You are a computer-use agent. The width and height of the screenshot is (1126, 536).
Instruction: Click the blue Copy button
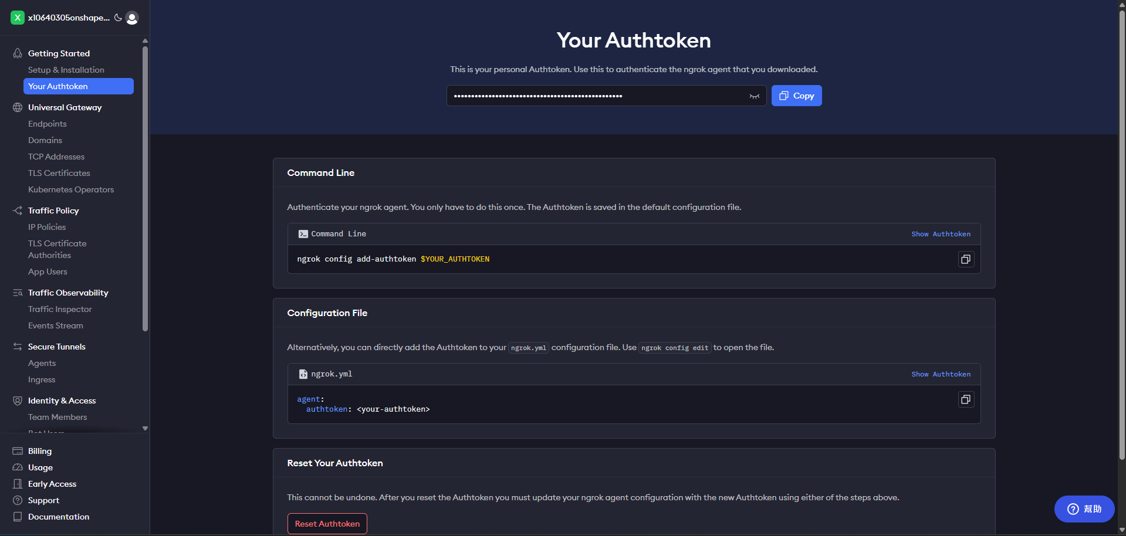[796, 96]
